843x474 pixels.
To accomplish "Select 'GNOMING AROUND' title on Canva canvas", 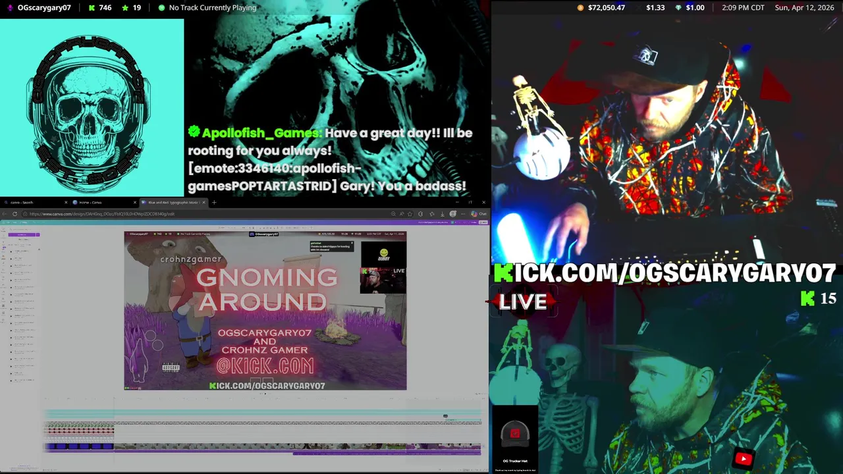I will [267, 289].
